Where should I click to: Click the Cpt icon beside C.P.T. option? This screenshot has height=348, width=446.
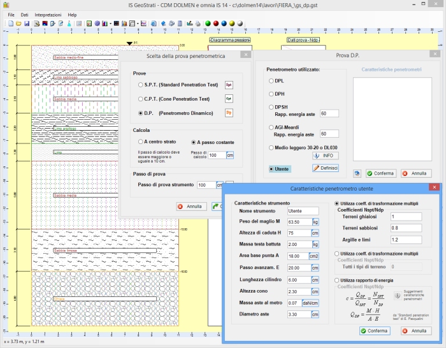[229, 99]
